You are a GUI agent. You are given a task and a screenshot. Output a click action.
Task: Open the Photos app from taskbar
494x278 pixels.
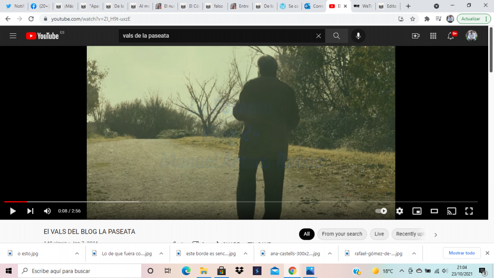tap(310, 271)
